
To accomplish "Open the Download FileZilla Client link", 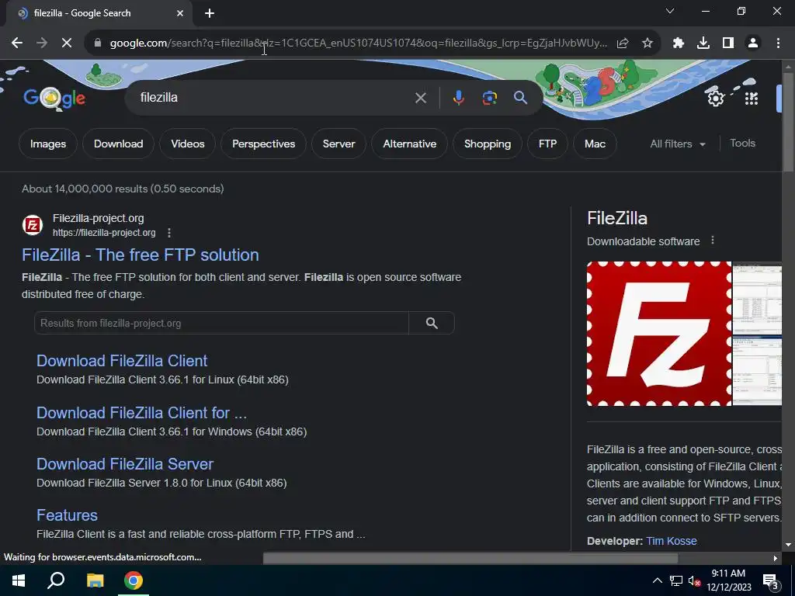I will point(122,361).
